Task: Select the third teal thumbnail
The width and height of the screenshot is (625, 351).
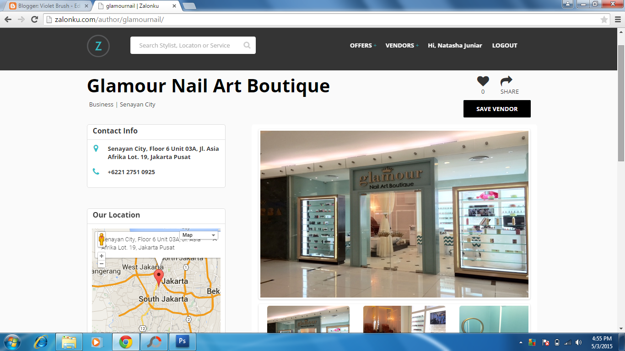Action: [x=494, y=319]
